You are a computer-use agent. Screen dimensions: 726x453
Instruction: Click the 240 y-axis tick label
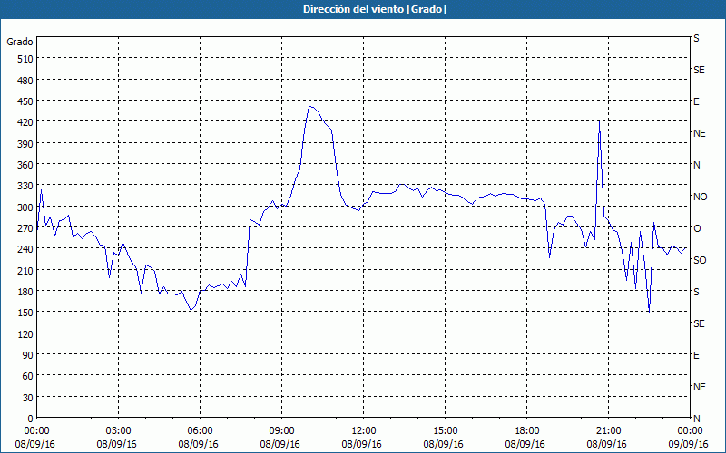coord(26,249)
